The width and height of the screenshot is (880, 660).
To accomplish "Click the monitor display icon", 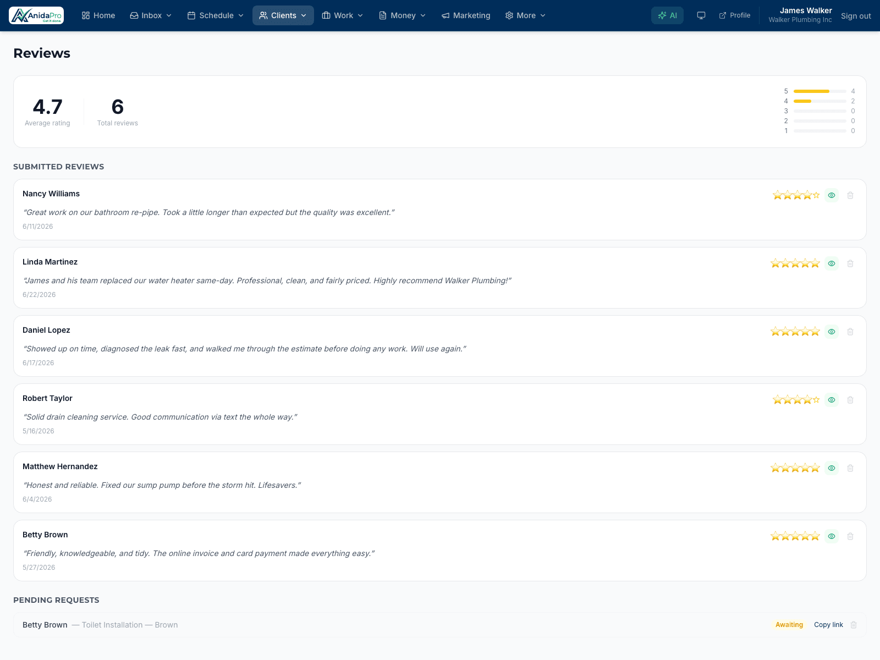I will 701,15.
